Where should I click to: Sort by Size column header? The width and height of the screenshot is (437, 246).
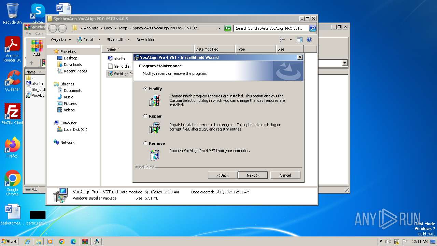(290, 49)
